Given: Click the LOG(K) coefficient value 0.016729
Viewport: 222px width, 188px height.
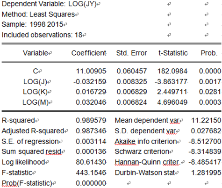Looking at the screenshot, I should click(x=91, y=92).
